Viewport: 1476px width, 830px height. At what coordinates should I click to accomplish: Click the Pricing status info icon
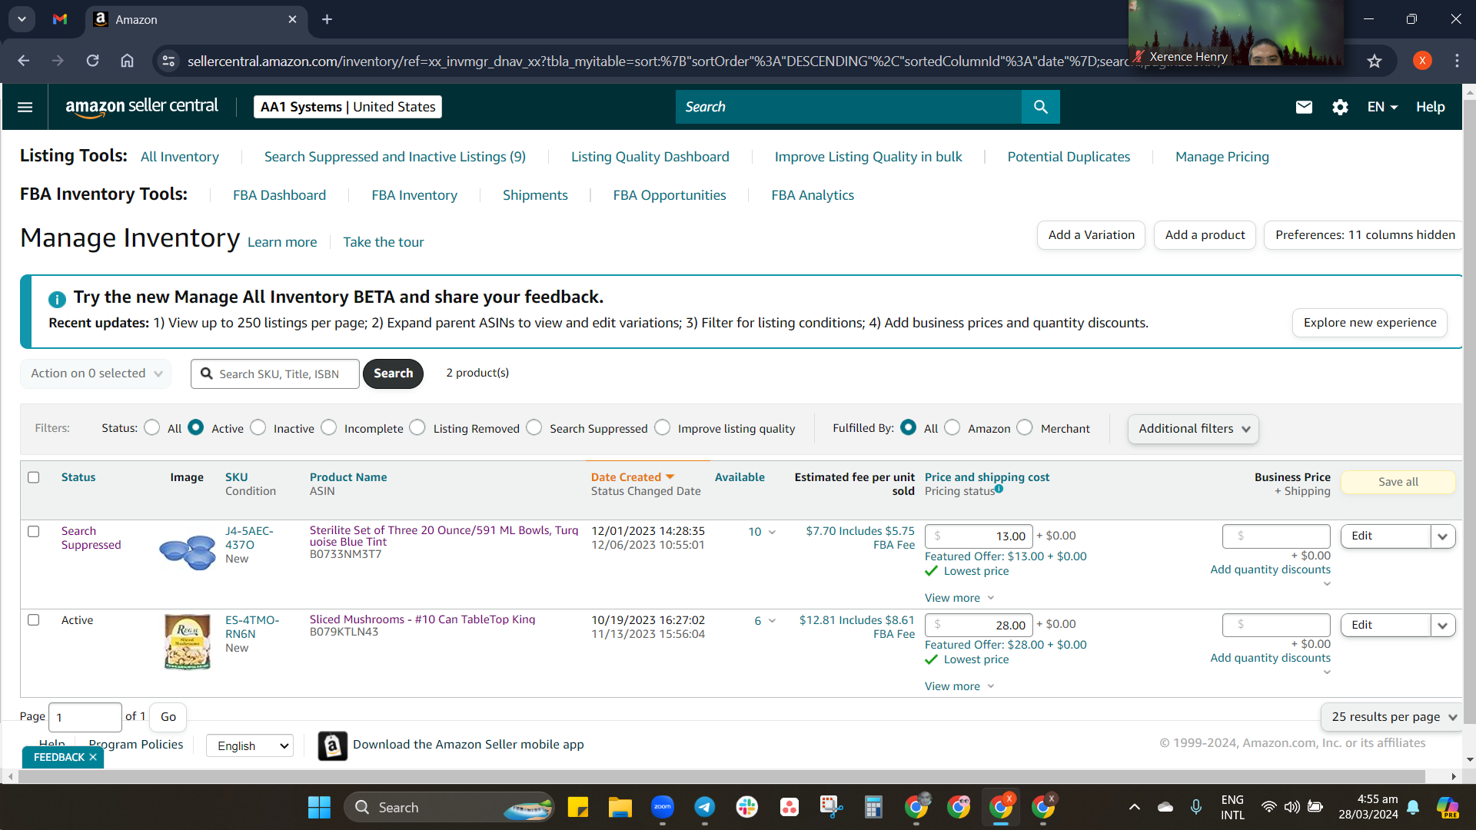[999, 489]
